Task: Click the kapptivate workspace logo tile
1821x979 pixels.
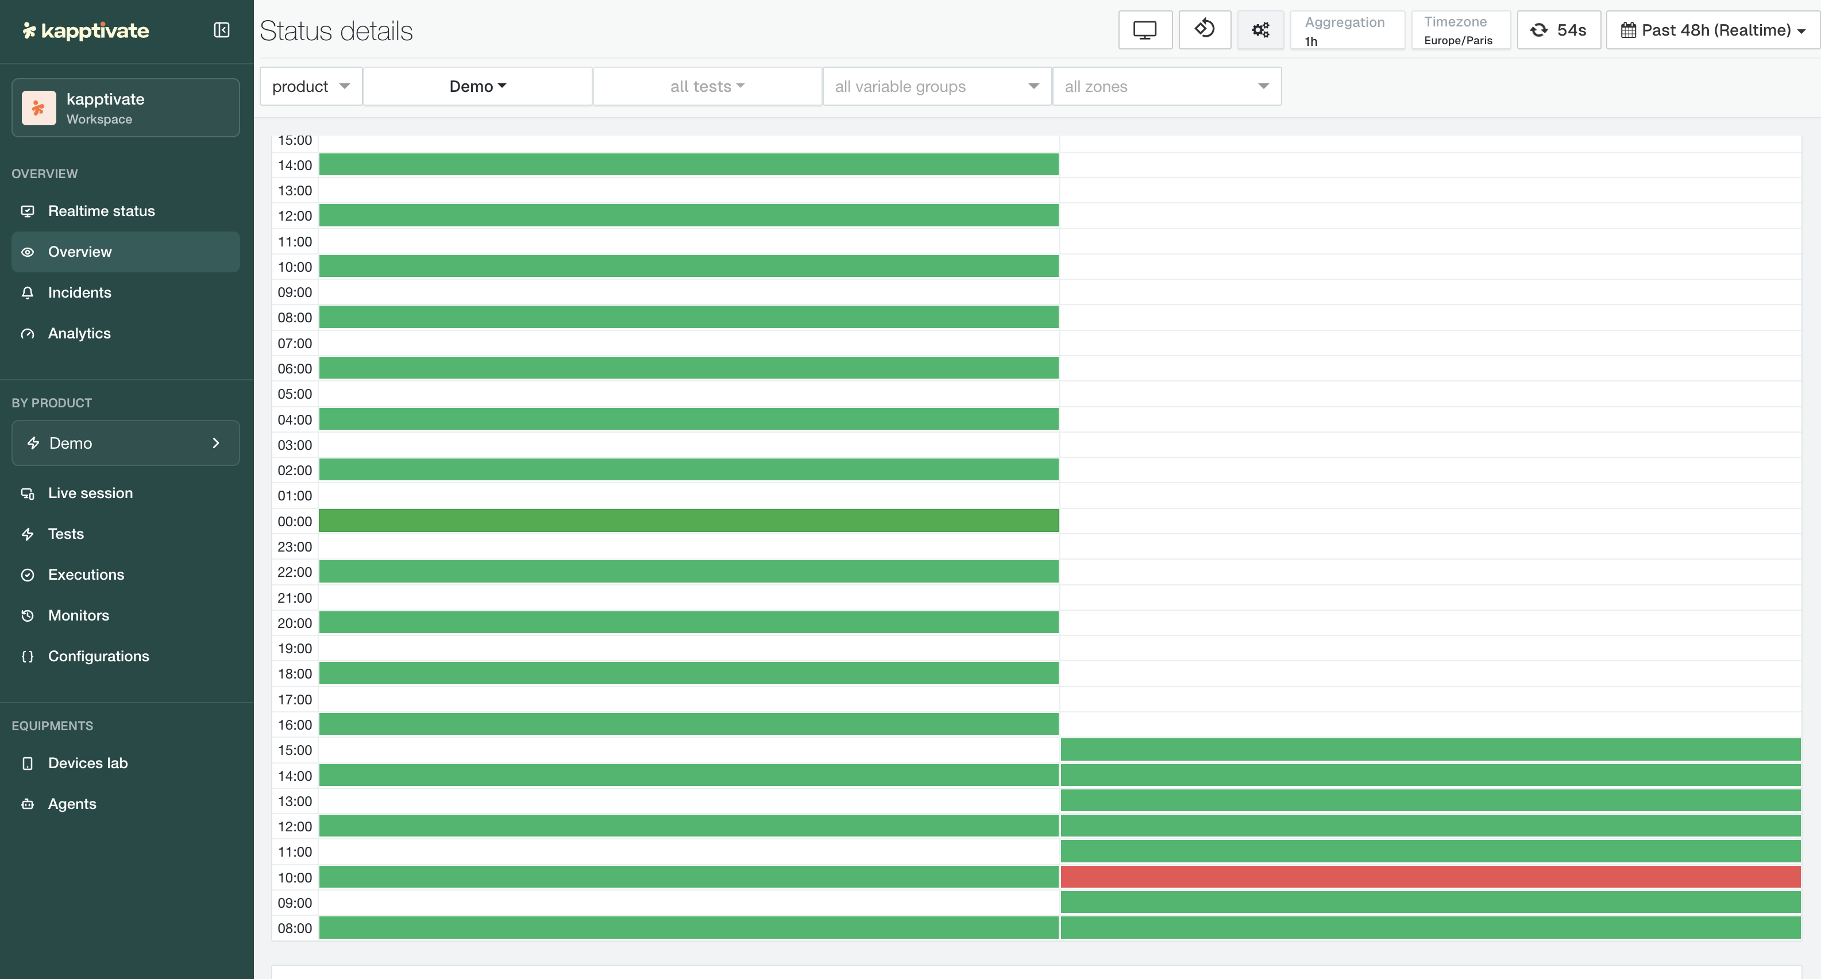Action: point(39,108)
